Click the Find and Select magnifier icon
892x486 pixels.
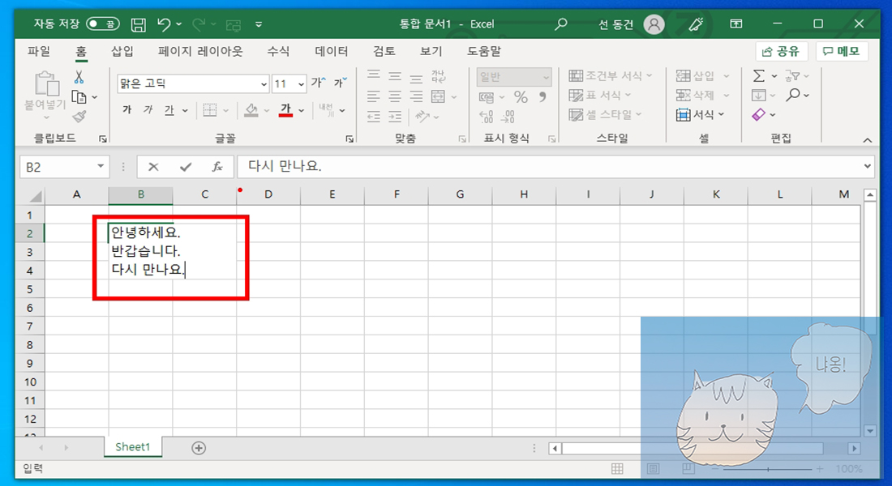(x=793, y=95)
